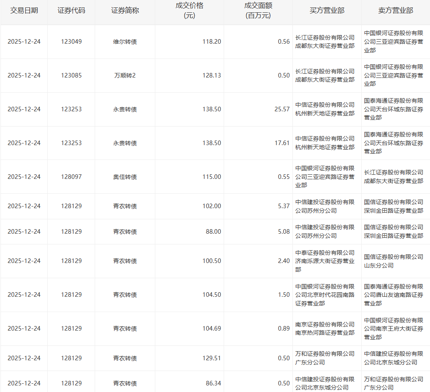Click the 成交面额(百万元) column header
Viewport: 430px width, 392px height.
pyautogui.click(x=258, y=11)
